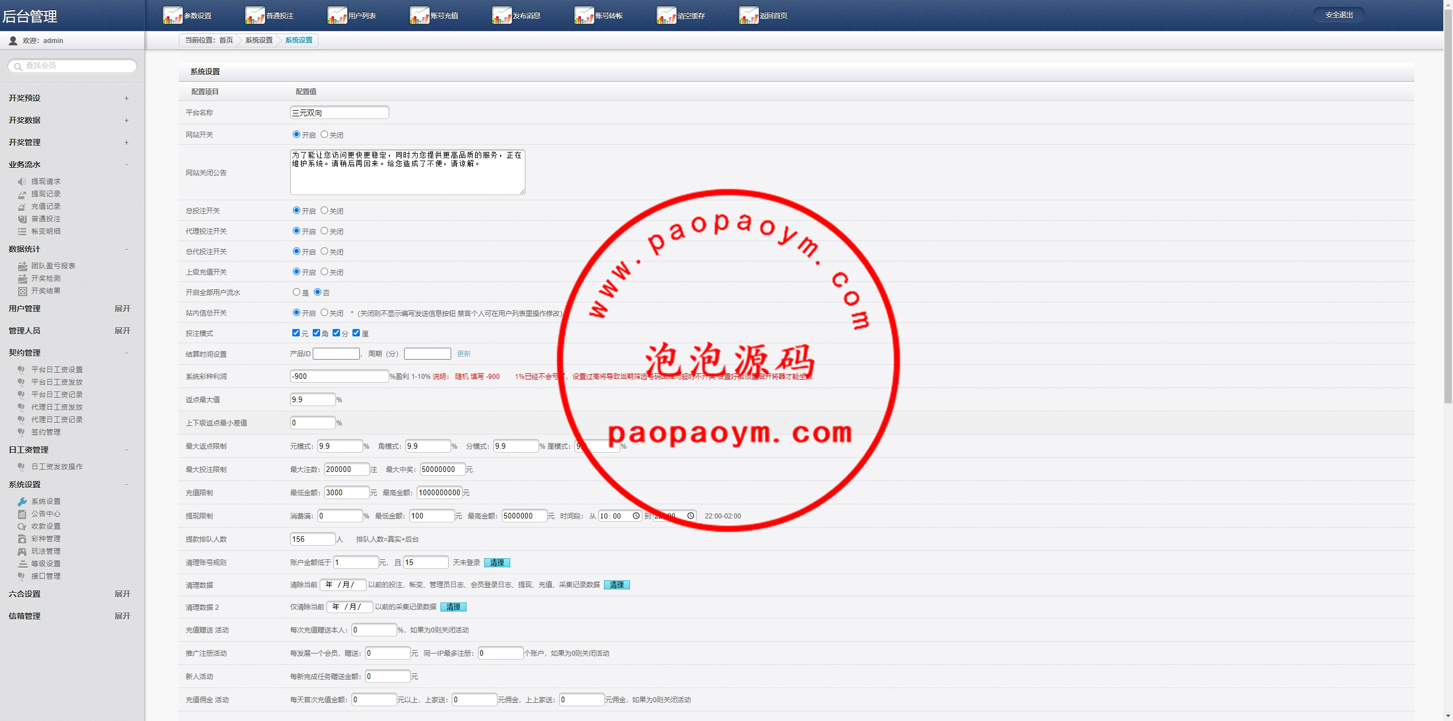This screenshot has height=721, width=1453.
Task: Open 平台日工资设置 in sidebar
Action: [x=57, y=370]
